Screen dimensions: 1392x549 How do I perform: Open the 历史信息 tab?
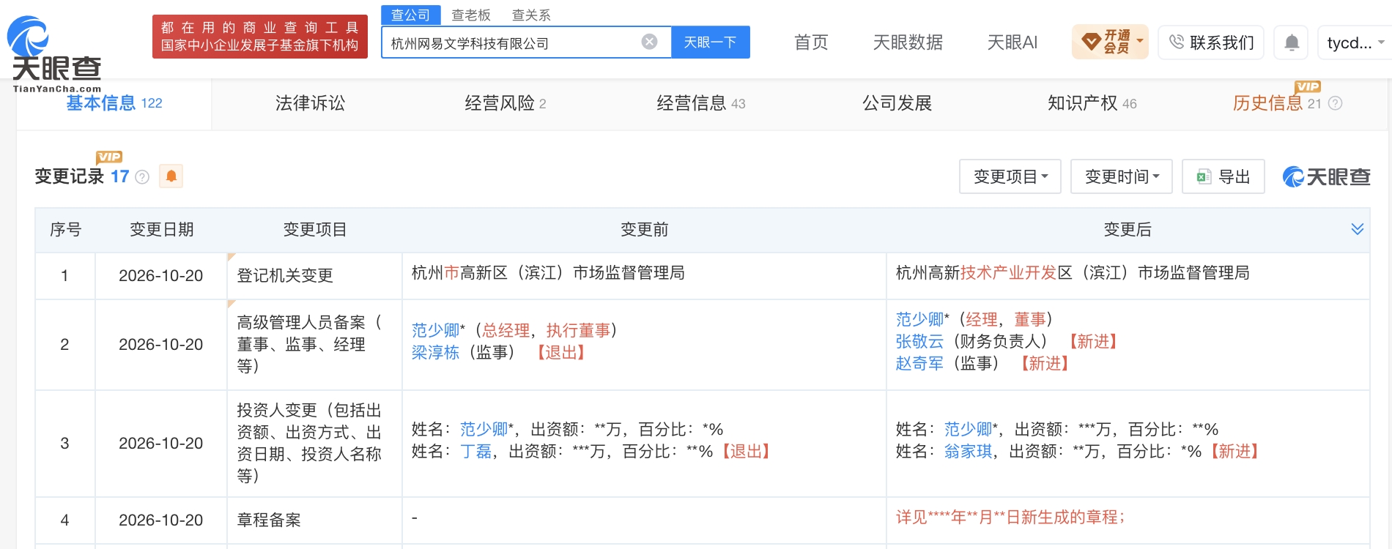pyautogui.click(x=1277, y=103)
